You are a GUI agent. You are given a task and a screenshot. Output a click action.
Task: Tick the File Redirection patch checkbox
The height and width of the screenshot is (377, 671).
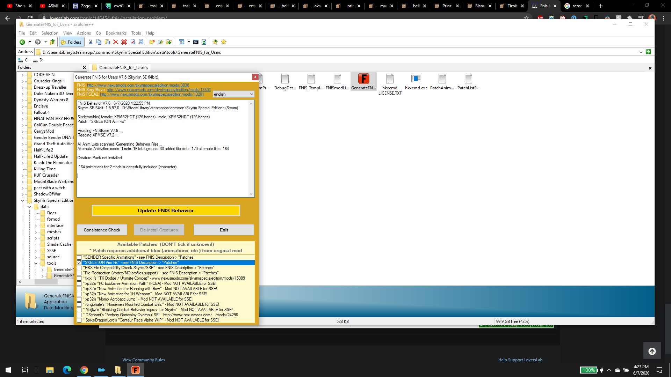coord(79,273)
